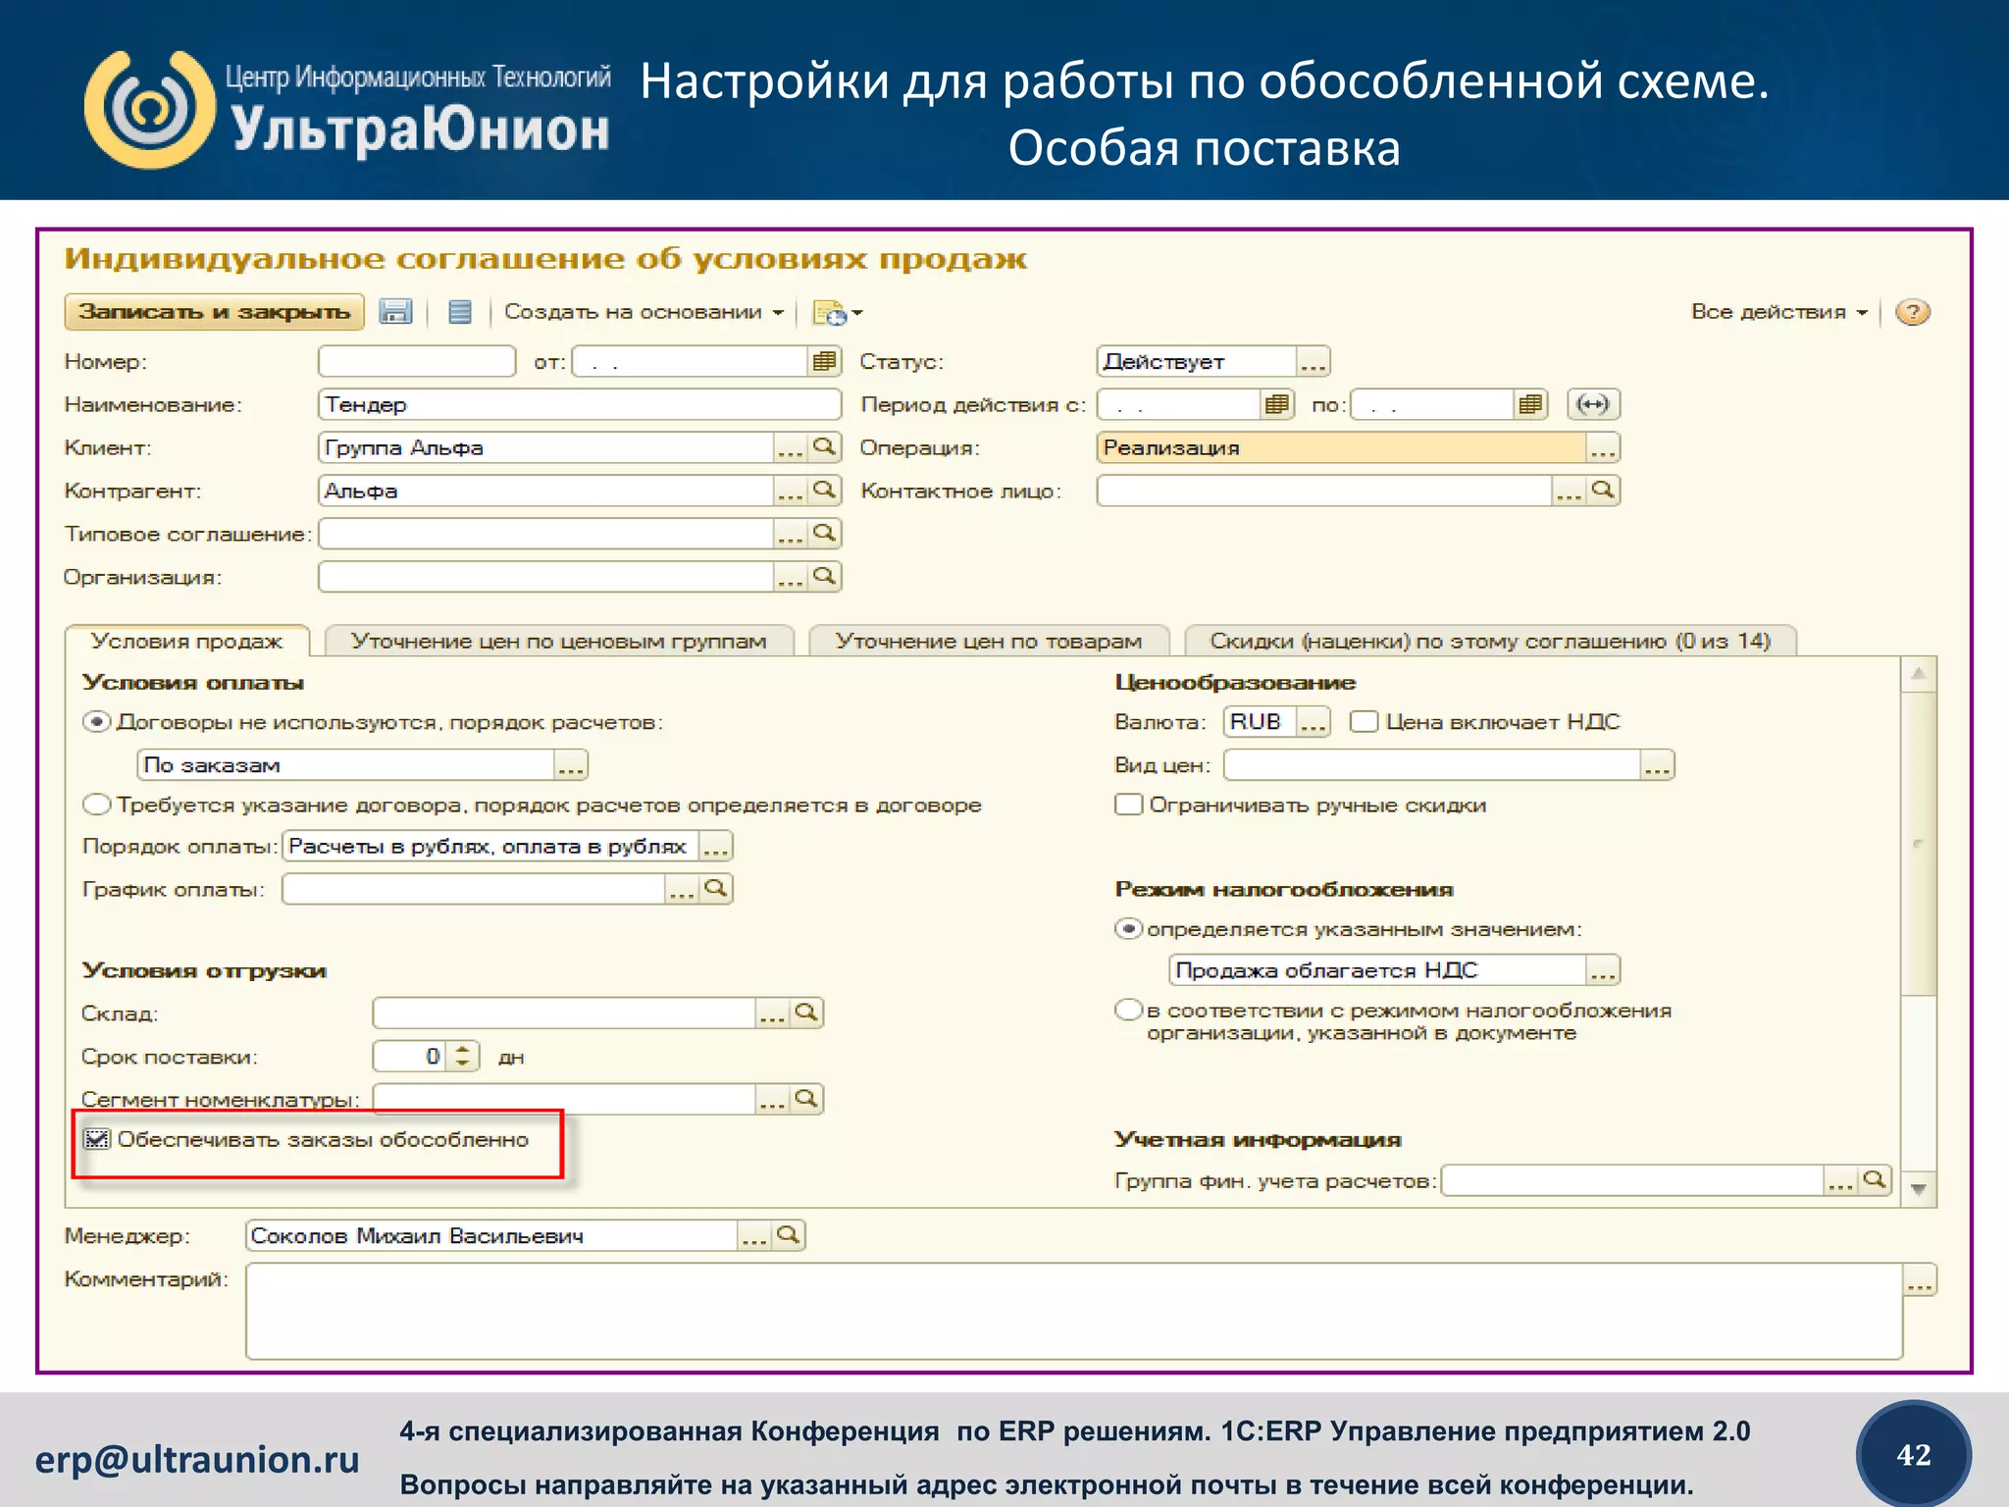Click magnifier icon of Менеджер field

[x=788, y=1235]
